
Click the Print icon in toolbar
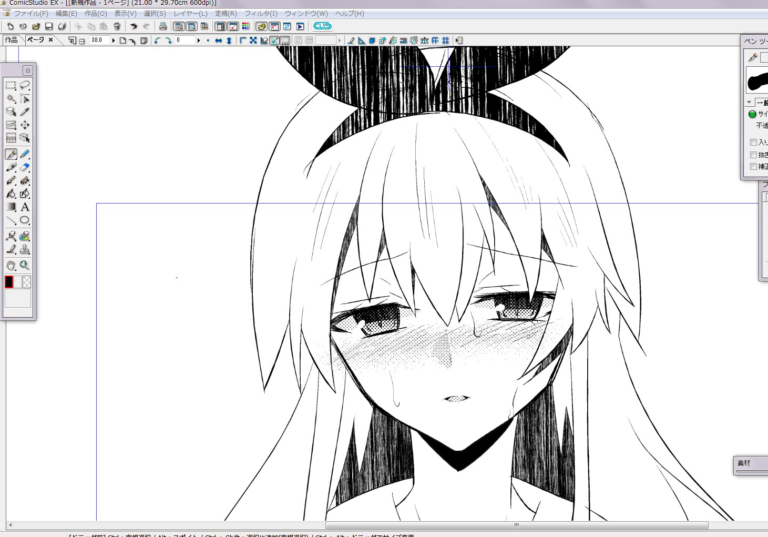click(x=163, y=26)
